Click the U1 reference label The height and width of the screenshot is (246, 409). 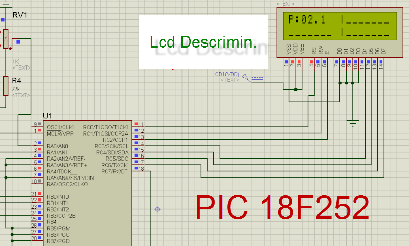(48, 116)
